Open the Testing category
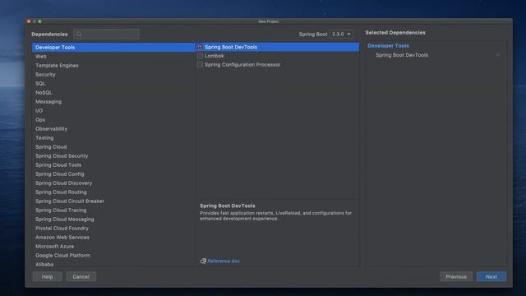The image size is (526, 296). 113,138
